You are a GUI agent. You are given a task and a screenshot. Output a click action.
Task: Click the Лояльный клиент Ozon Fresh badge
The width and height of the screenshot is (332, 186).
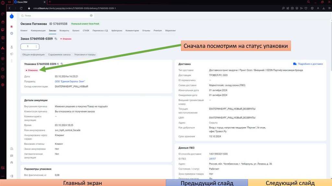click(85, 24)
